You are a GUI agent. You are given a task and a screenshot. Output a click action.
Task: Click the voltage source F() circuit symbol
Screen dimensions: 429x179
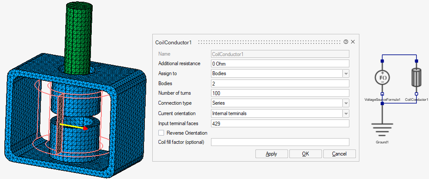[382, 77]
